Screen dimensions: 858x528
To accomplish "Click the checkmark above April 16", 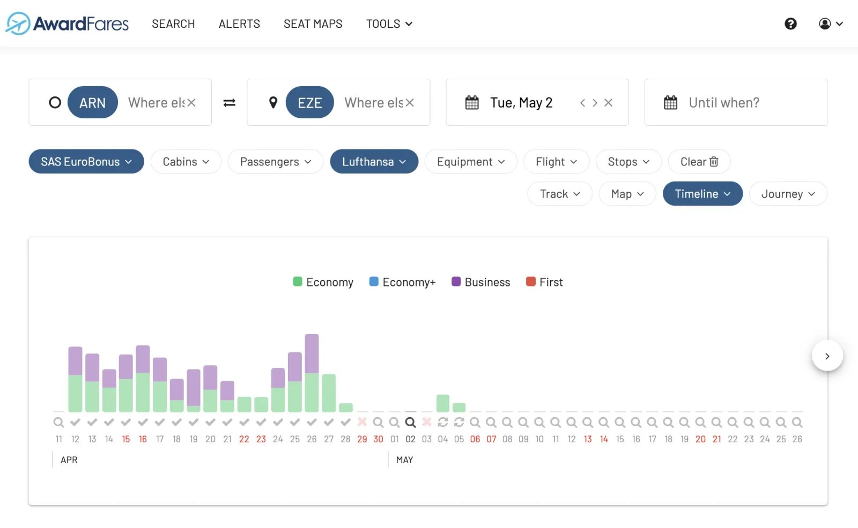I will tap(143, 422).
